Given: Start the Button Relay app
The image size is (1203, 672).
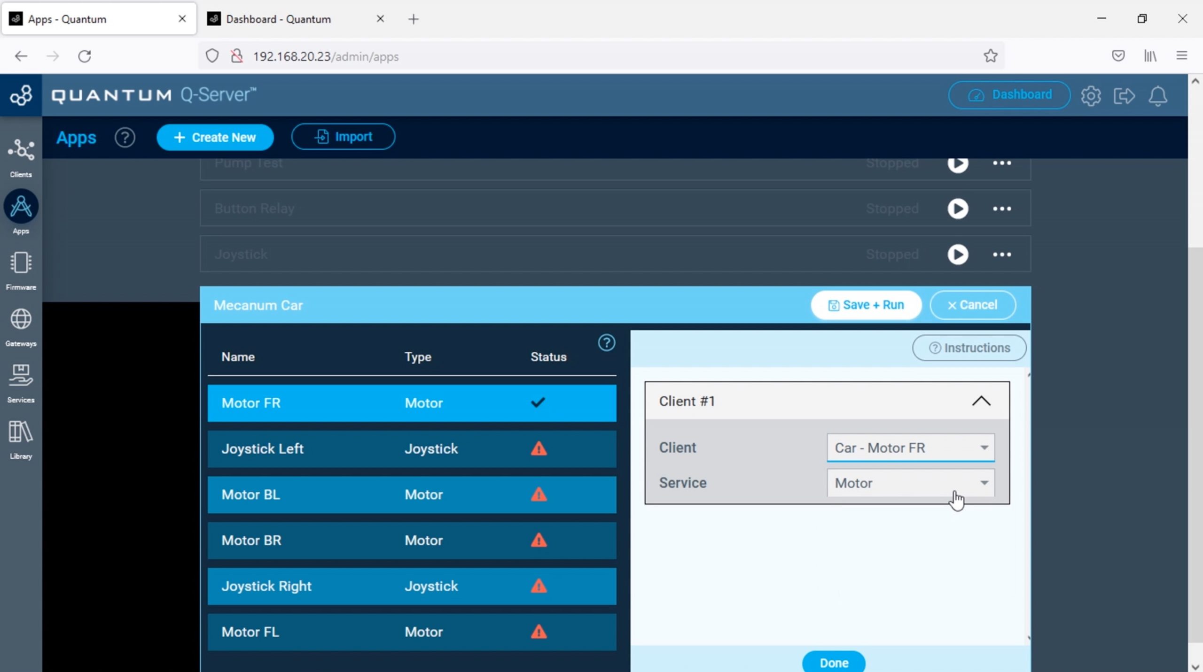Looking at the screenshot, I should click(957, 209).
